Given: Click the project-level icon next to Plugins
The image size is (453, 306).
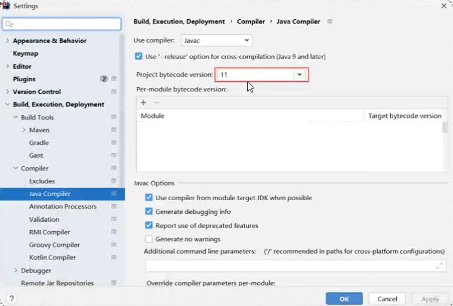Looking at the screenshot, I should [114, 79].
